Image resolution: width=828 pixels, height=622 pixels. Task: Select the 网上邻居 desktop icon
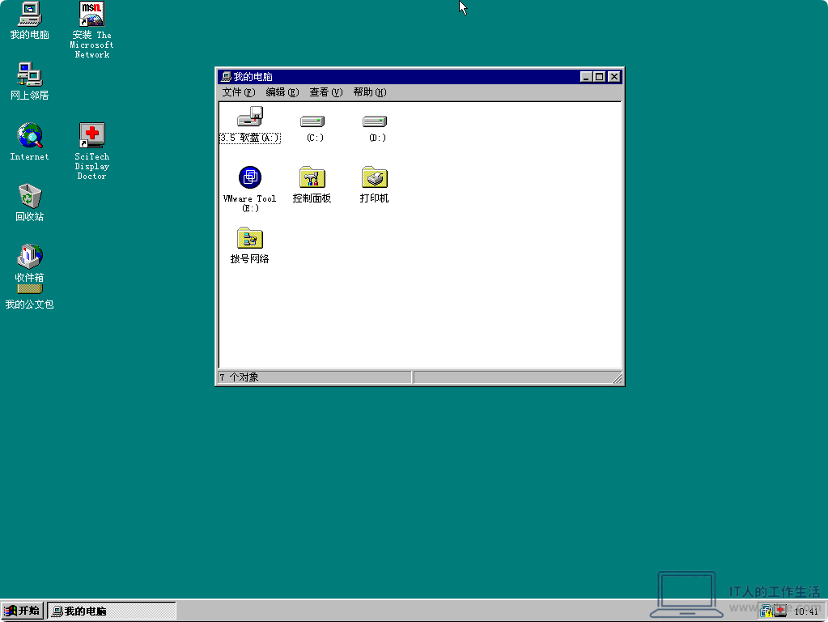click(30, 75)
